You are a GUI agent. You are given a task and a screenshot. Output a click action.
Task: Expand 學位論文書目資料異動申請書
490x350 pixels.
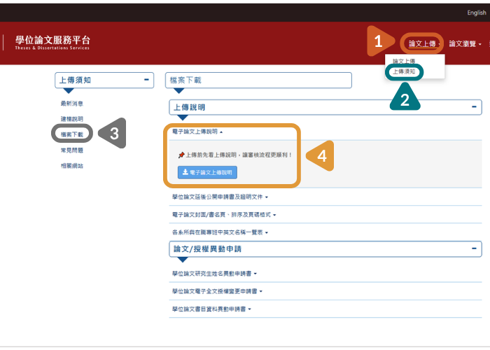211,309
